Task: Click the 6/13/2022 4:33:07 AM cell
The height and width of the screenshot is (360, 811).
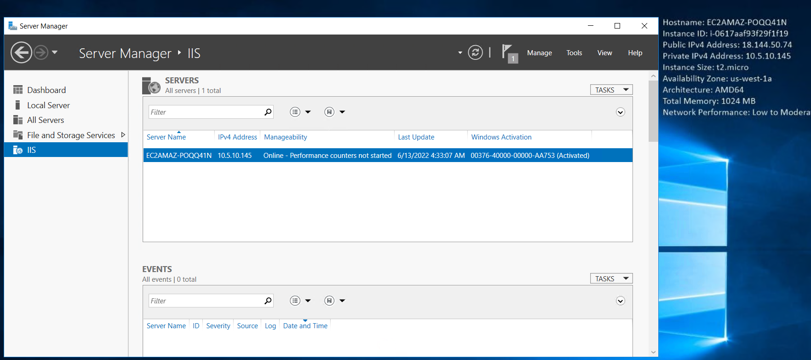Action: tap(431, 156)
